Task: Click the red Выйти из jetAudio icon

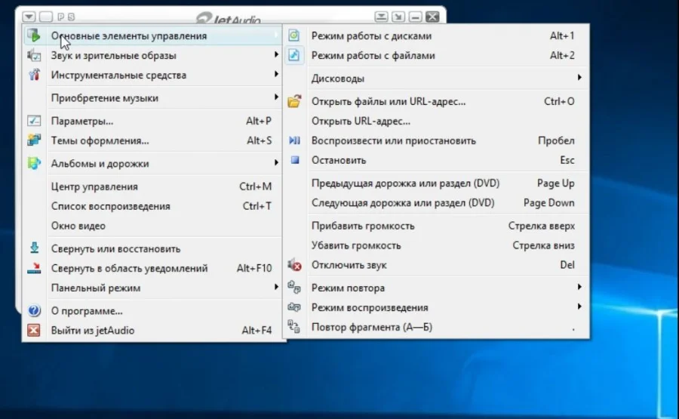Action: click(x=34, y=330)
